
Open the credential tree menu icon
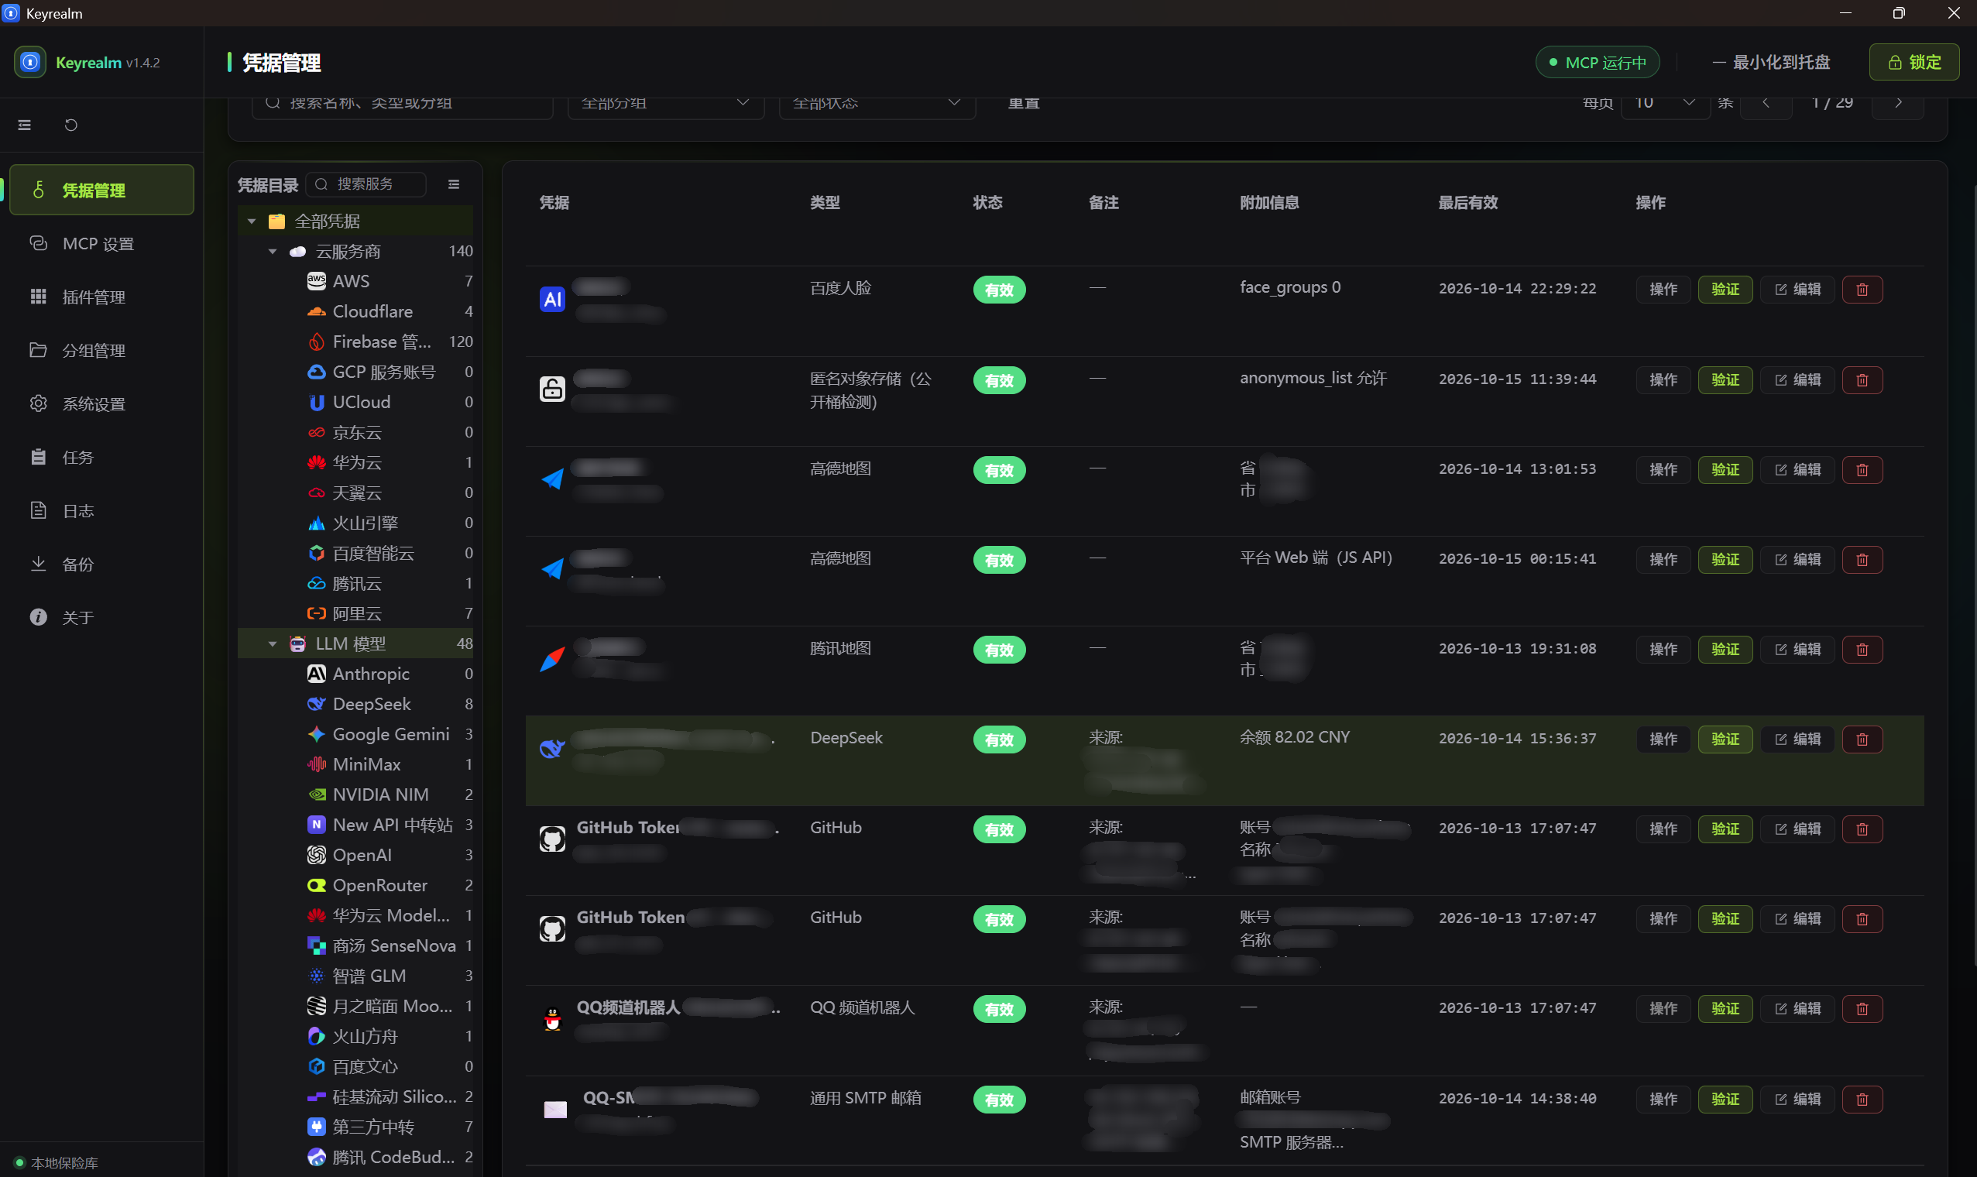[x=454, y=184]
